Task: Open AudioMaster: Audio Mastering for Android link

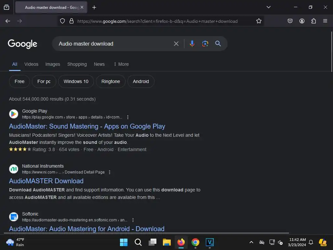Action: pyautogui.click(x=87, y=229)
